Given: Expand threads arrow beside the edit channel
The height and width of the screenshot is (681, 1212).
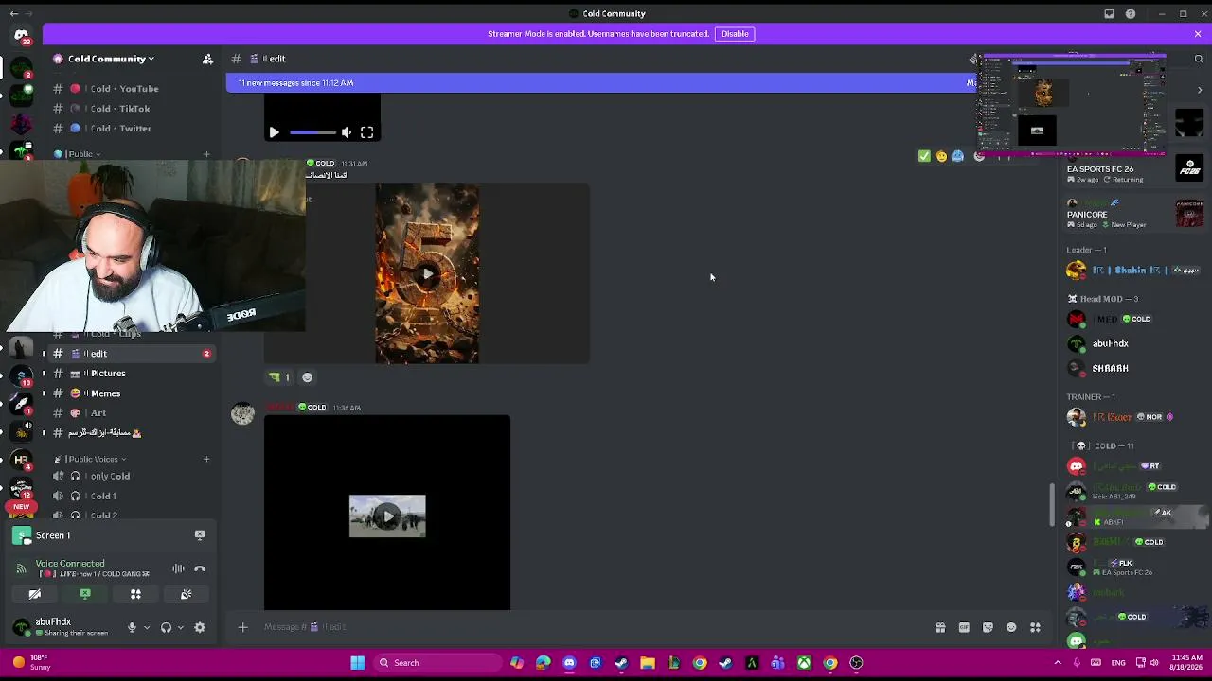Looking at the screenshot, I should click(x=44, y=354).
